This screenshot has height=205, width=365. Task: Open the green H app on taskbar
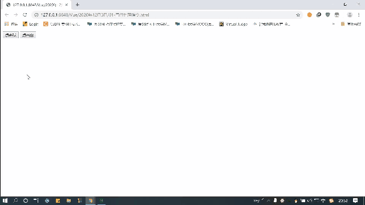[x=102, y=200]
